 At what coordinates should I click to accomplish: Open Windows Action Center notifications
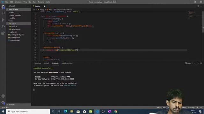[x=200, y=111]
